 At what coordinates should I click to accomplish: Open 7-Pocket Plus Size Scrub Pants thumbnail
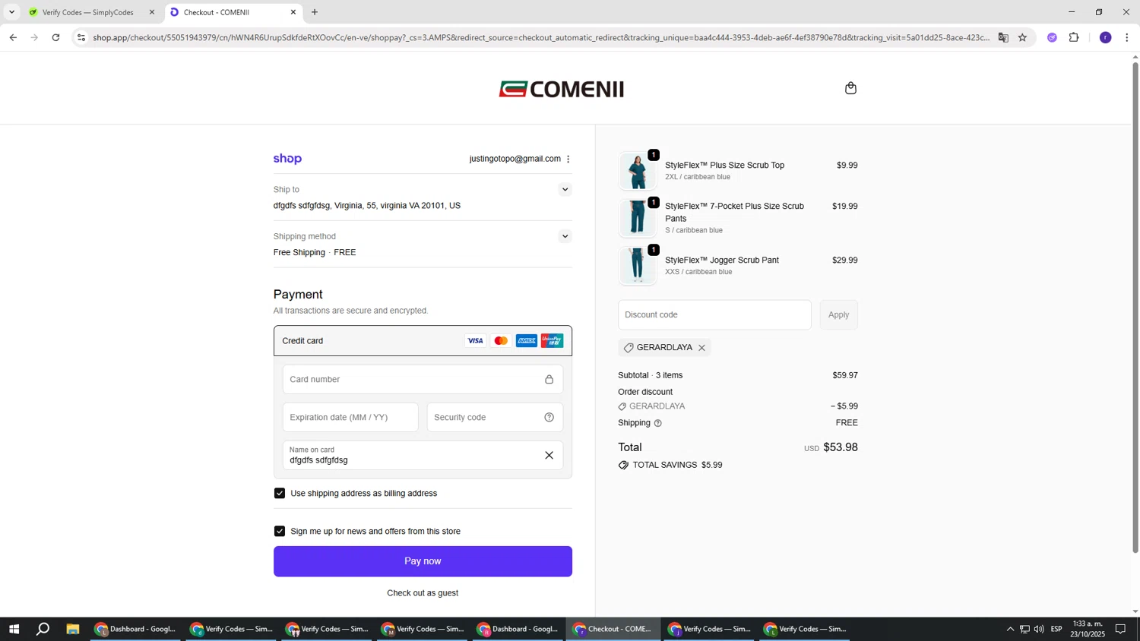tap(637, 218)
